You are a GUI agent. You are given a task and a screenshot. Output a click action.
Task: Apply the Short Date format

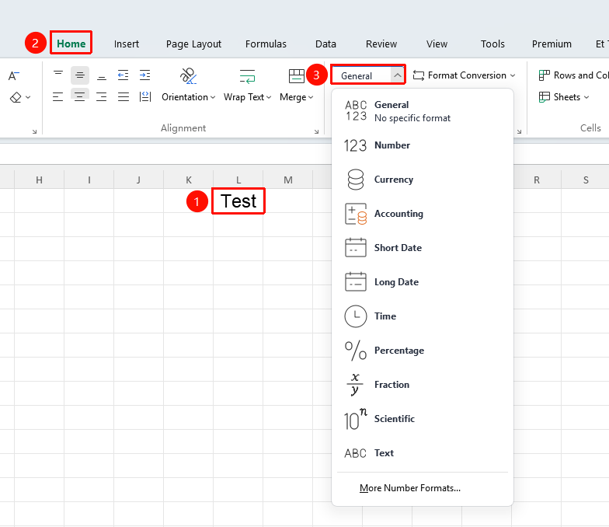pyautogui.click(x=423, y=248)
